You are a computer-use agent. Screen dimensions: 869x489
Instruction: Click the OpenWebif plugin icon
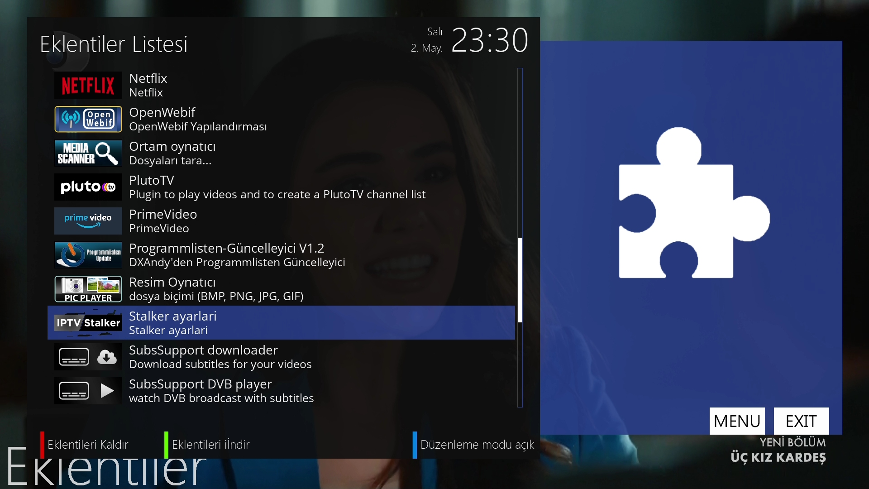click(x=88, y=119)
